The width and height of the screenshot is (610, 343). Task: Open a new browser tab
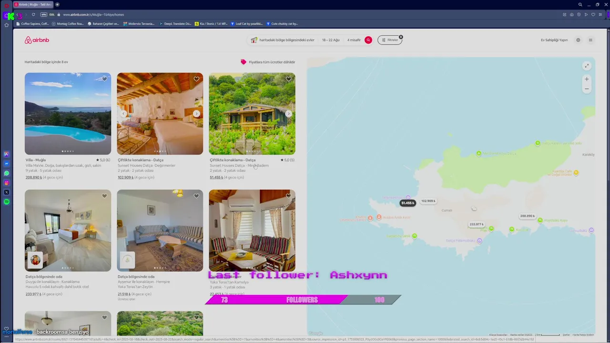pos(58,4)
